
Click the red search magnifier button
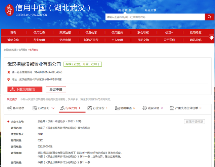click(x=210, y=17)
